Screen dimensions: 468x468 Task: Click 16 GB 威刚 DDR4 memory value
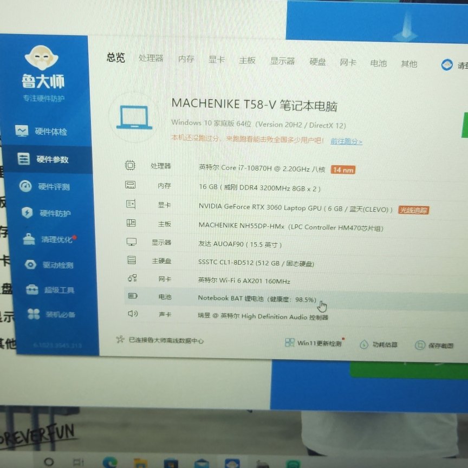click(x=259, y=188)
